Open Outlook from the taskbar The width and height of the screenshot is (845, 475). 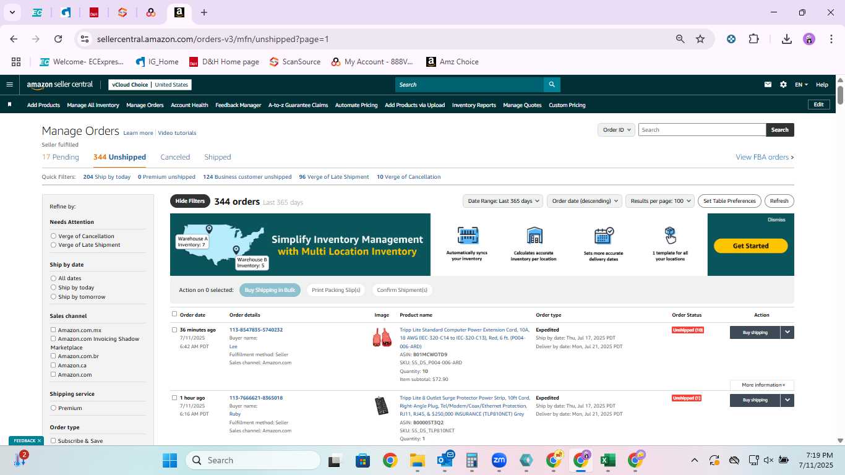[445, 460]
